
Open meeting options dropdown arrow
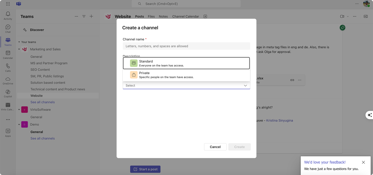click(x=348, y=16)
